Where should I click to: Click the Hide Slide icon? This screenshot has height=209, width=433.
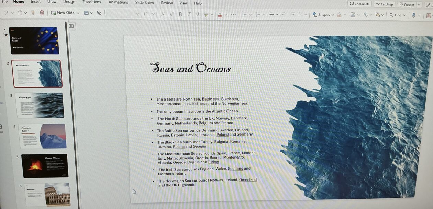(99, 13)
